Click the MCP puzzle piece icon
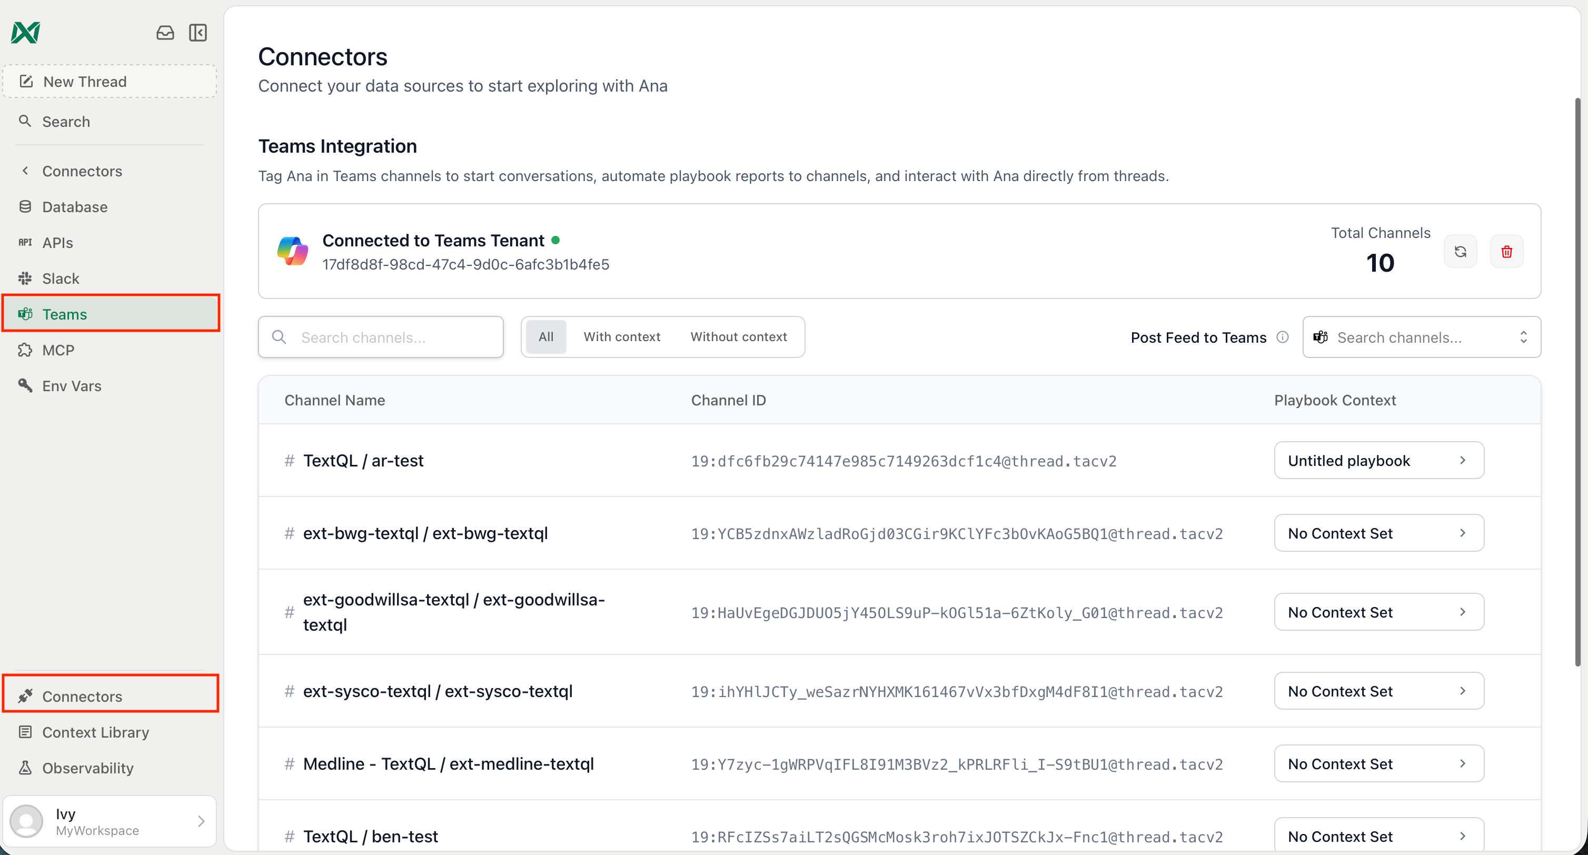The width and height of the screenshot is (1588, 855). pyautogui.click(x=25, y=350)
